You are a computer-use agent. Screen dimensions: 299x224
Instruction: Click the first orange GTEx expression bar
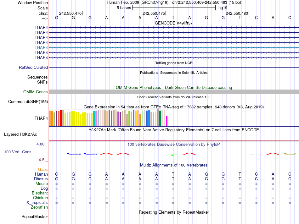click(x=50, y=118)
